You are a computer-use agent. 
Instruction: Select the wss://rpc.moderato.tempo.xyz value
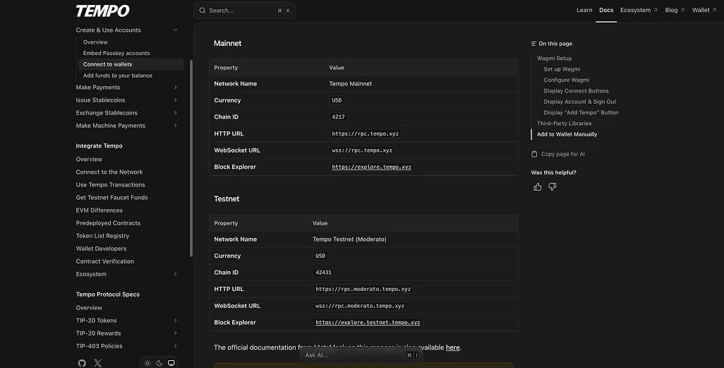click(360, 306)
